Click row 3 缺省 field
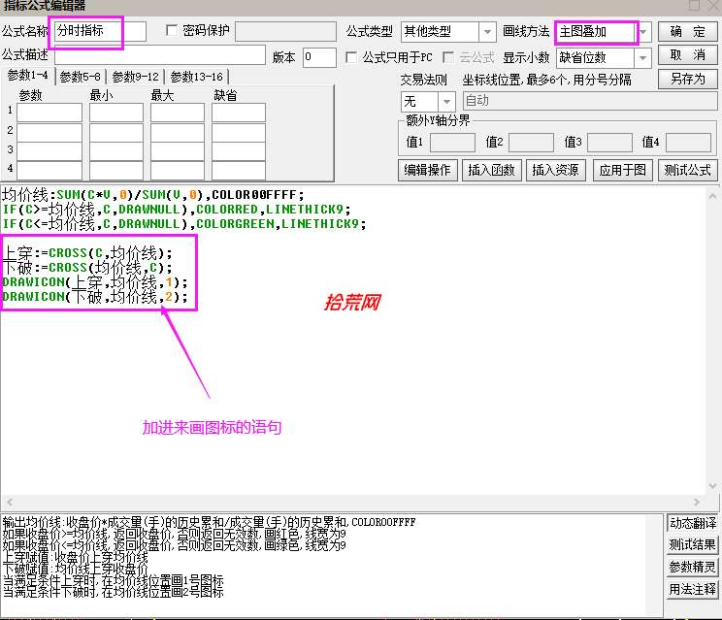Image resolution: width=722 pixels, height=620 pixels. 239,151
